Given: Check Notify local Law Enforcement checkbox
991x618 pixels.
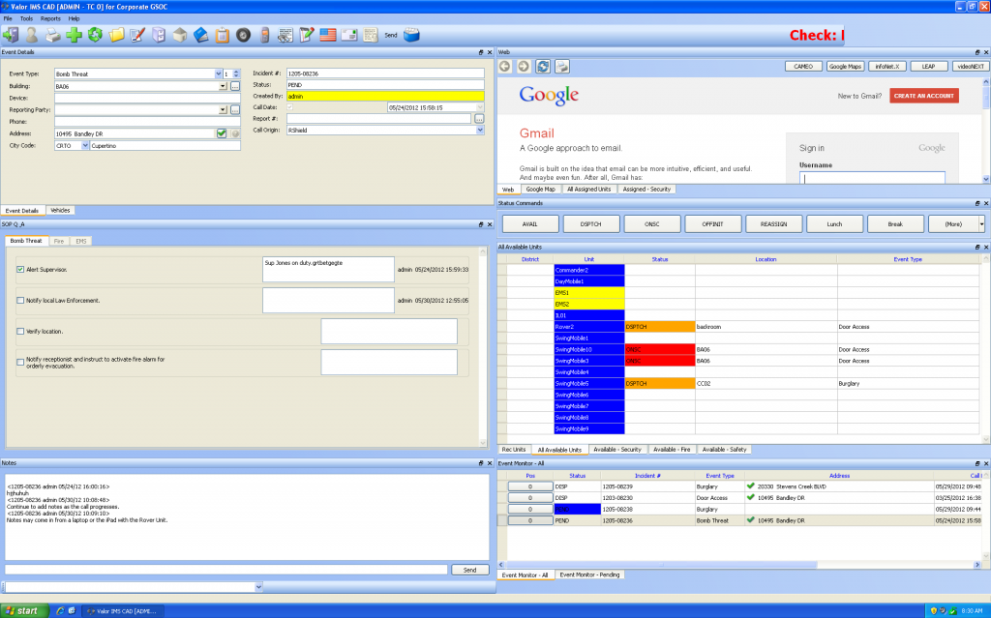Looking at the screenshot, I should pyautogui.click(x=20, y=300).
